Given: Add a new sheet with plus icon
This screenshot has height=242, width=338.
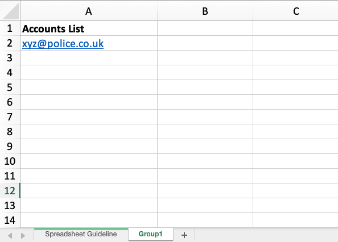Looking at the screenshot, I should pos(184,235).
